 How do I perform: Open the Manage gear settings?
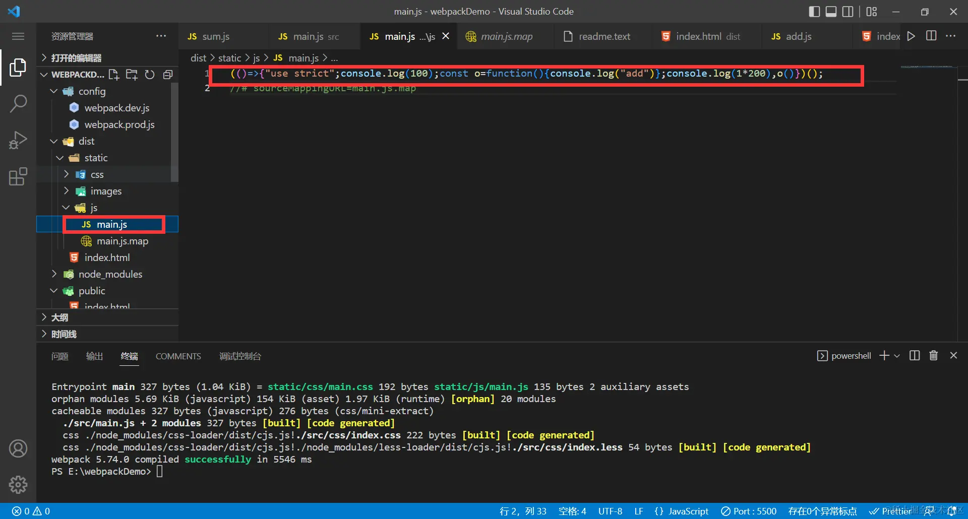coord(18,485)
